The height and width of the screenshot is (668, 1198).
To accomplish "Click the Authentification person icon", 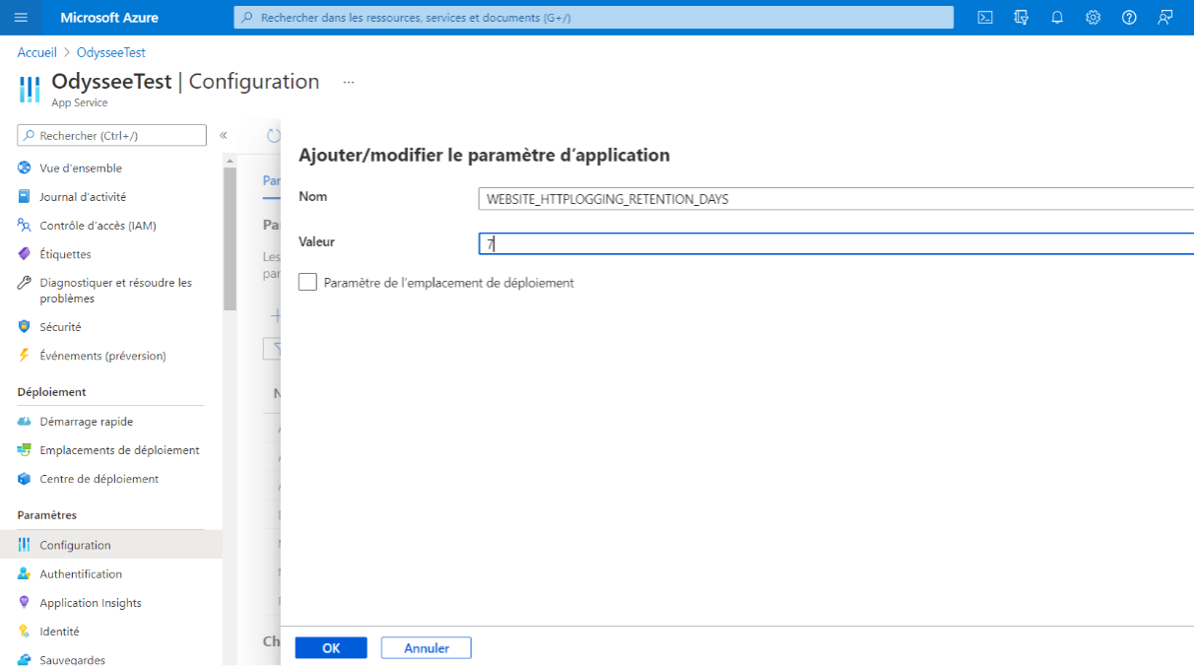I will [25, 574].
